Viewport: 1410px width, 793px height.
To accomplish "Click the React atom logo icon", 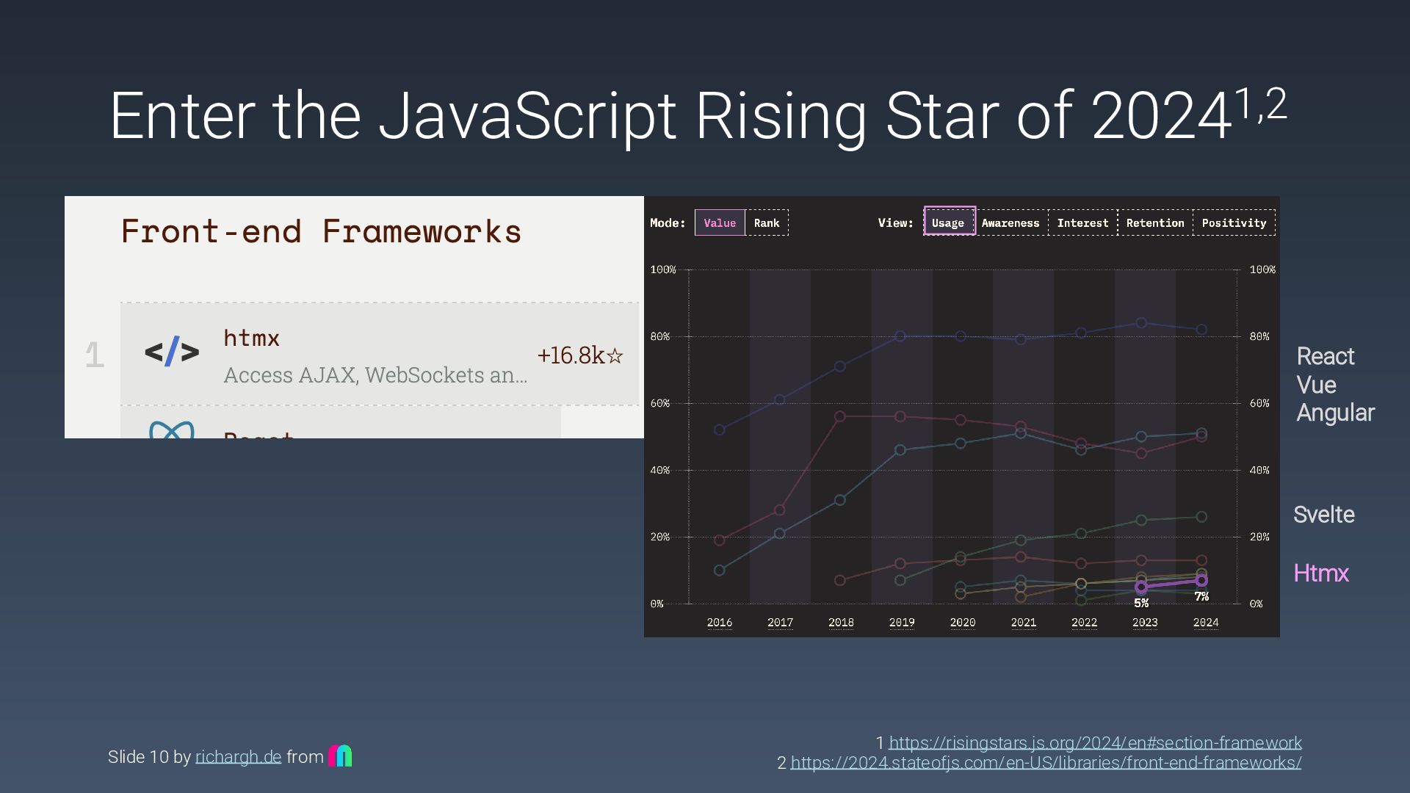I will pos(172,430).
